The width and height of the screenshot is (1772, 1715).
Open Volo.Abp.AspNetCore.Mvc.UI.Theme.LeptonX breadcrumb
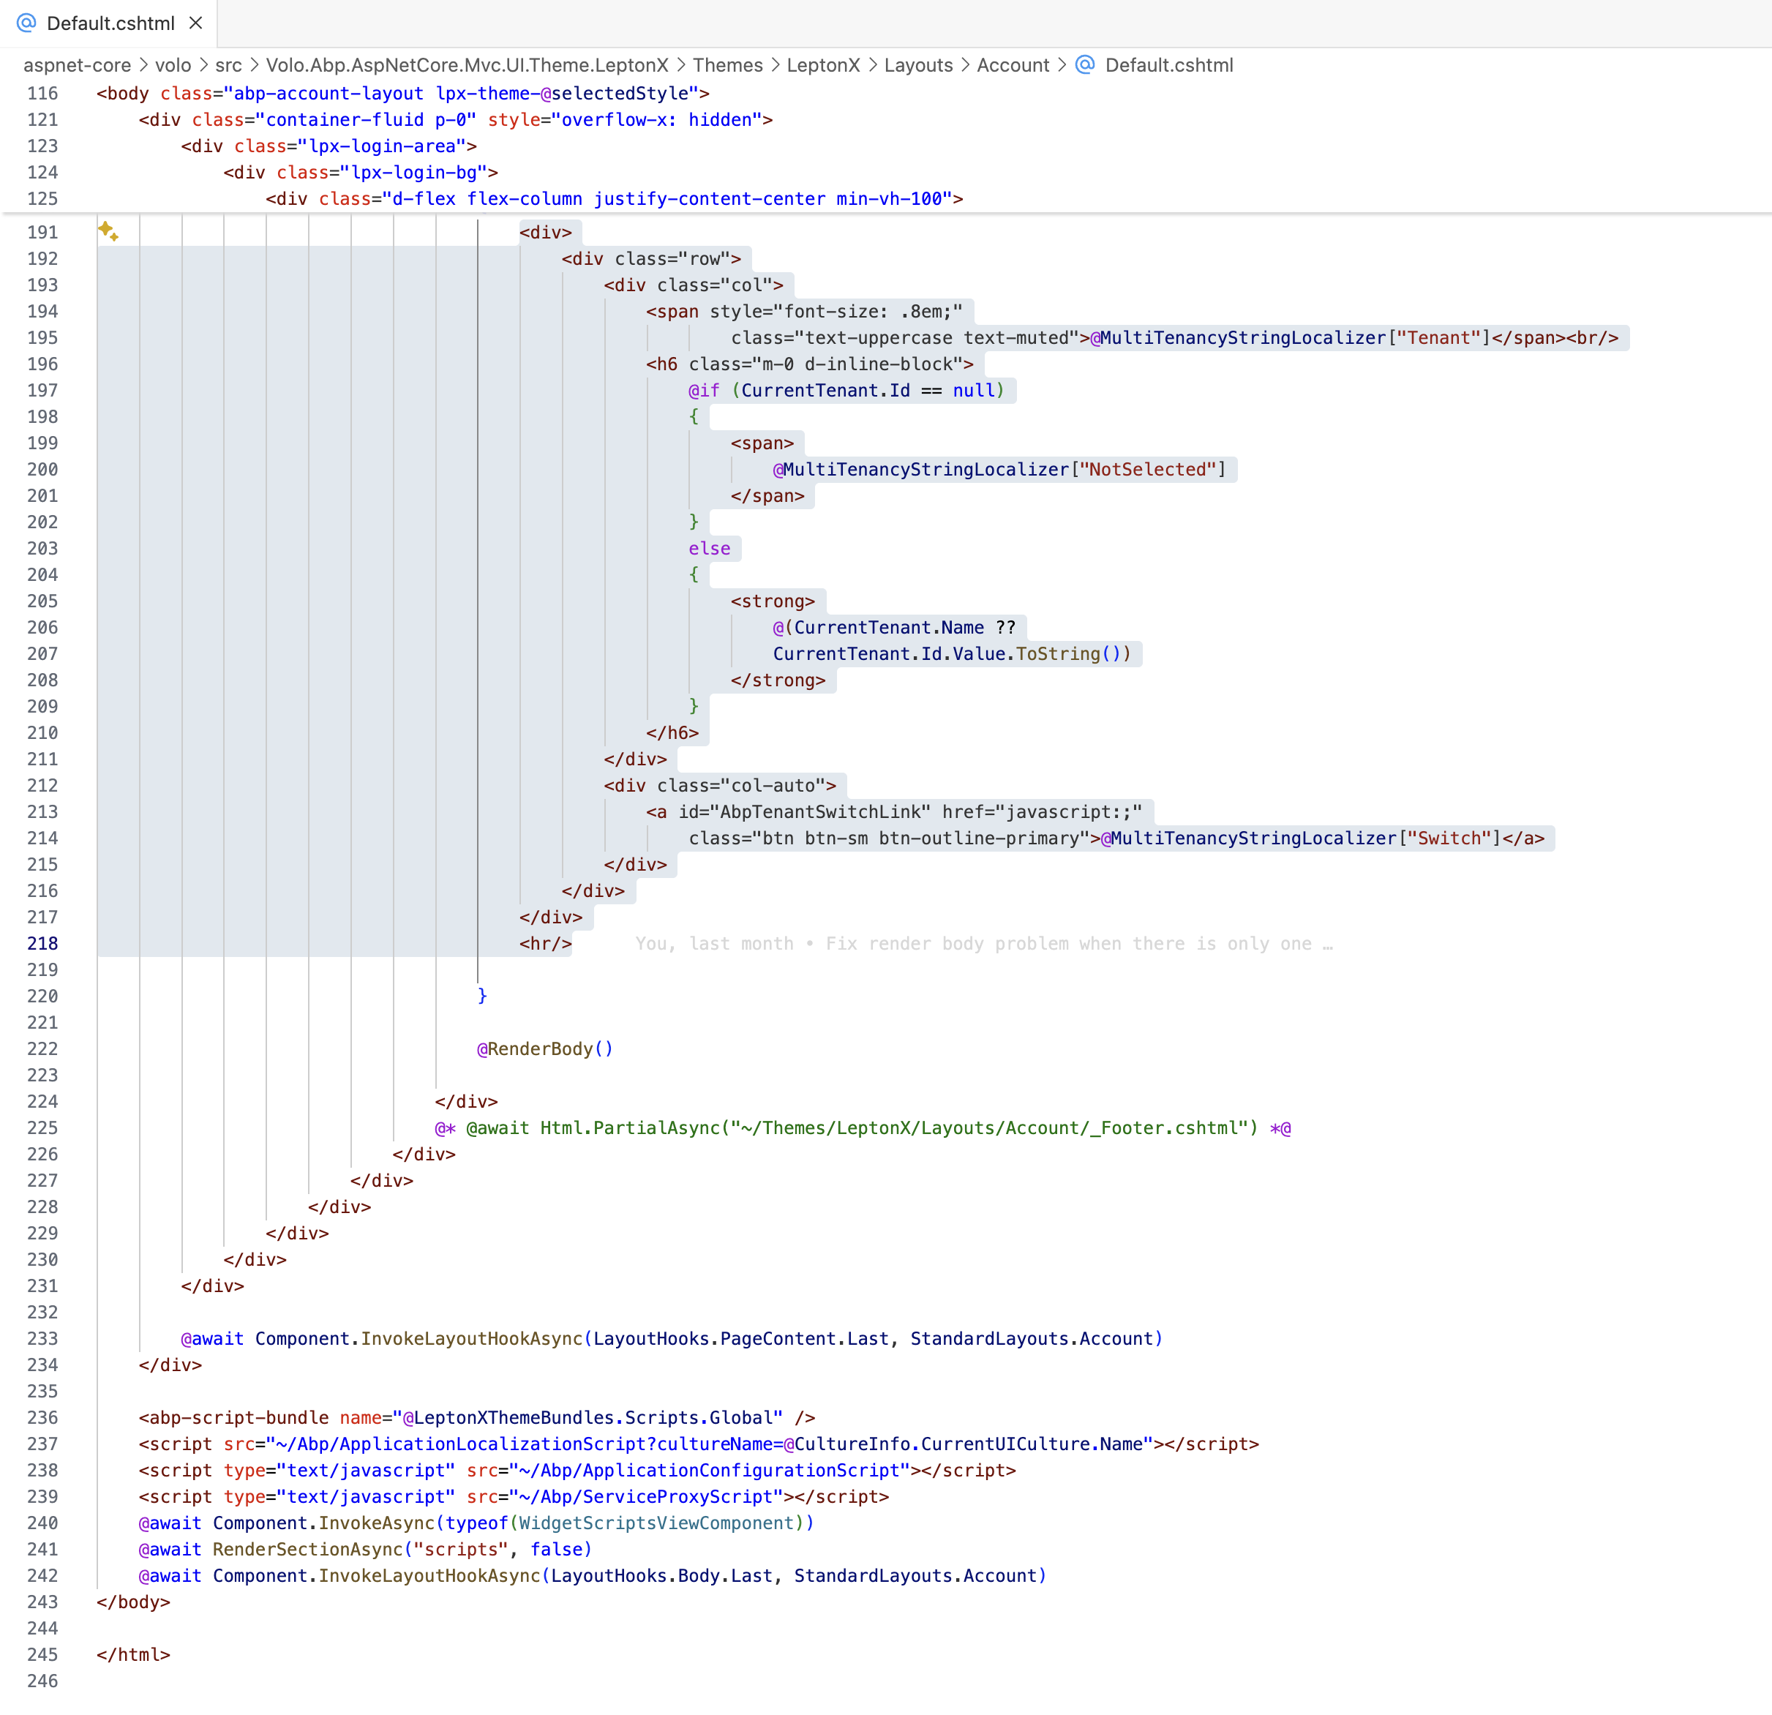tap(467, 65)
